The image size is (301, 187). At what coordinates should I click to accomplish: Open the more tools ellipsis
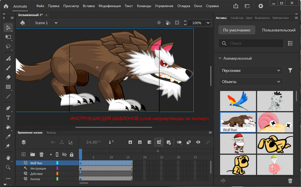(x=8, y=179)
